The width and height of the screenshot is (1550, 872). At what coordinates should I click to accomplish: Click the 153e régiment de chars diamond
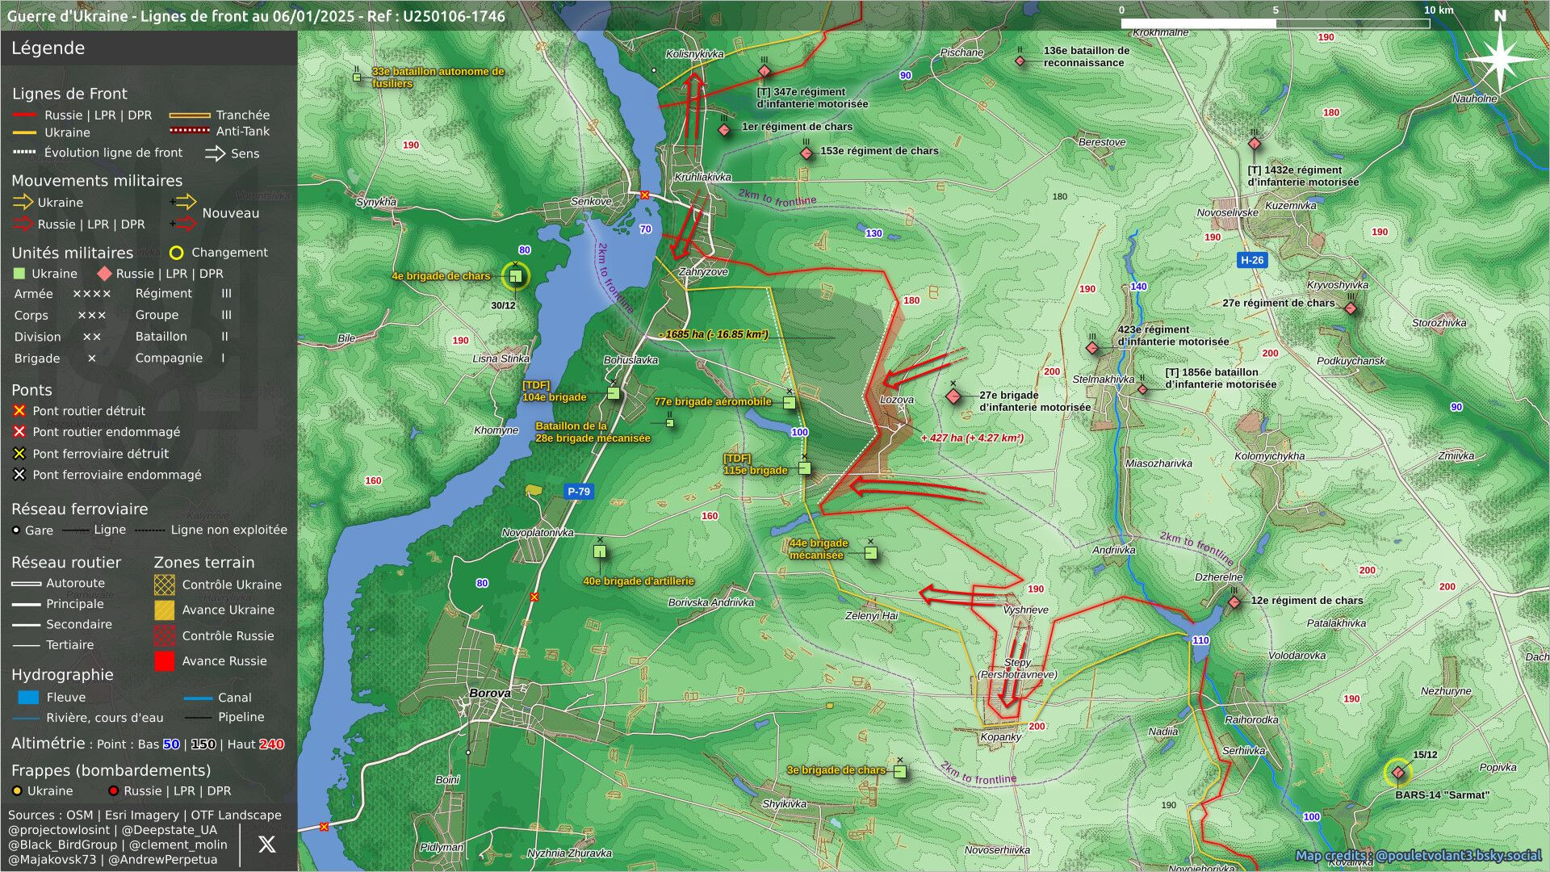coord(806,153)
